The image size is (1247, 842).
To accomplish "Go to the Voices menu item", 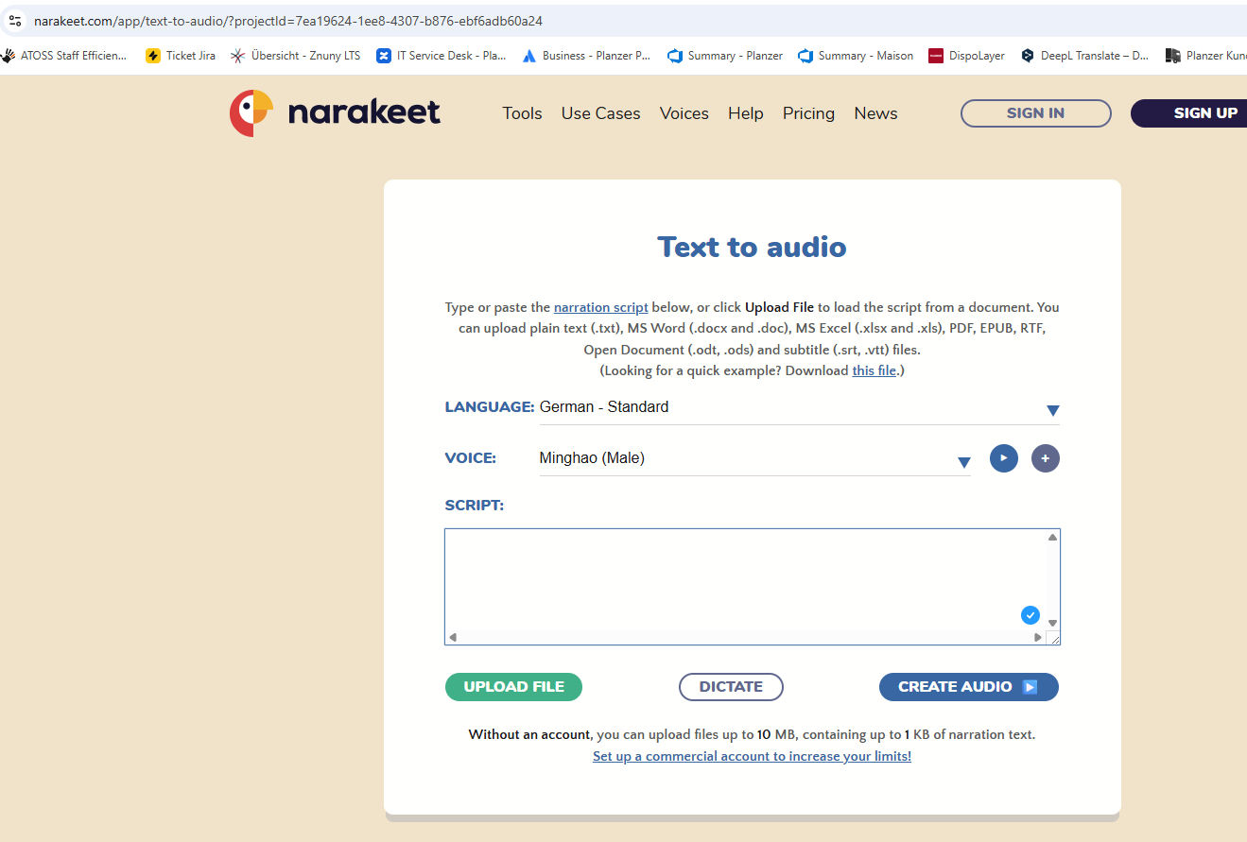I will point(684,113).
